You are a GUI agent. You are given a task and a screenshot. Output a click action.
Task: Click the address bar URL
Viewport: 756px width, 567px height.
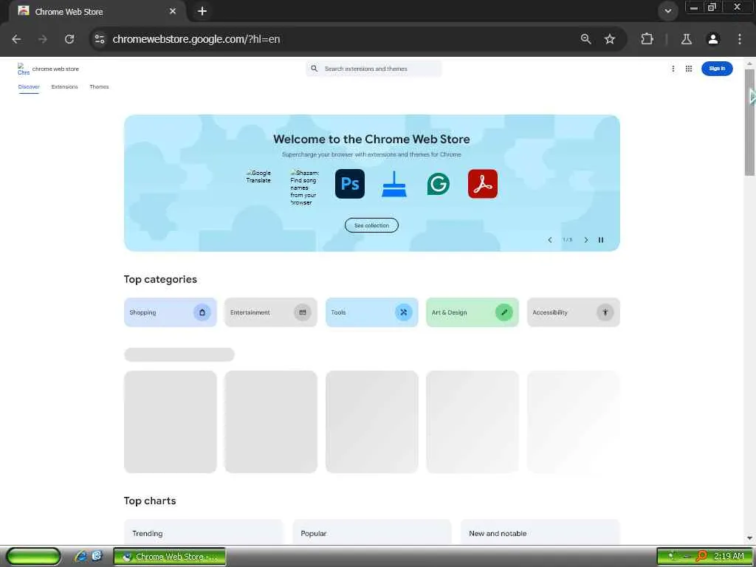(x=196, y=39)
